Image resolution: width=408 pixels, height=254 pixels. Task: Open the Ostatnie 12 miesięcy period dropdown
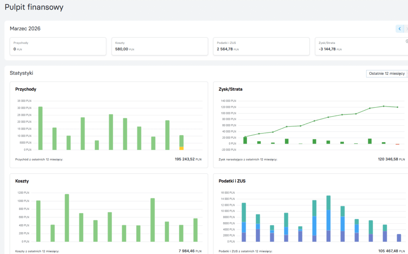387,74
